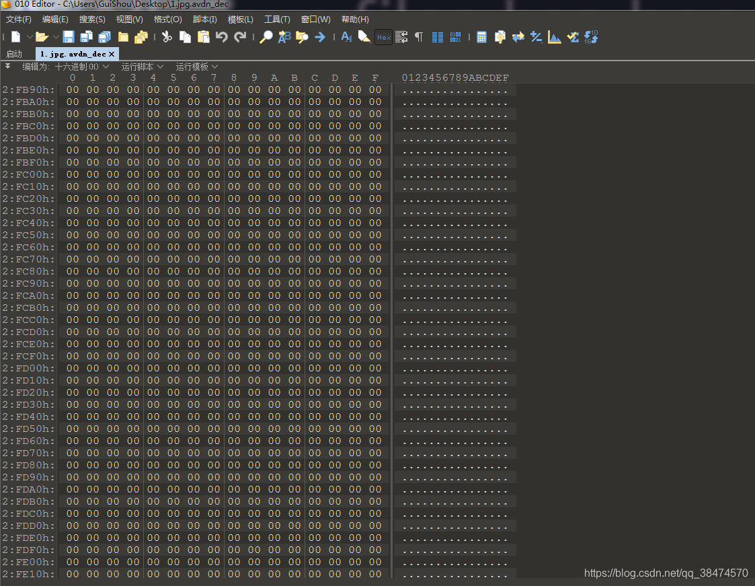
Task: Click ASCII ruler 0123456789ABCDEF
Action: [x=455, y=77]
